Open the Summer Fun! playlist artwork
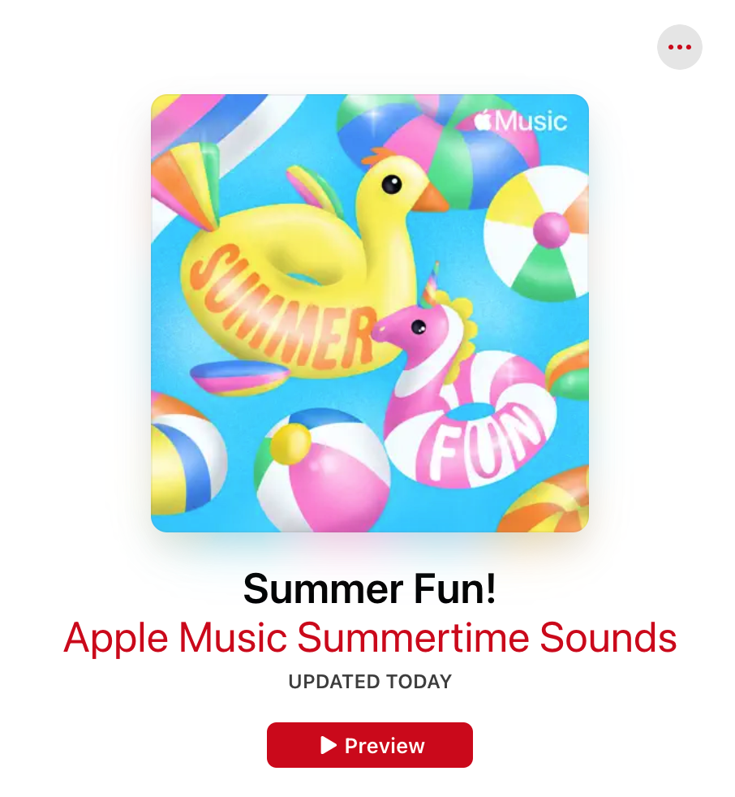Screen dimensions: 735x797 [370, 313]
